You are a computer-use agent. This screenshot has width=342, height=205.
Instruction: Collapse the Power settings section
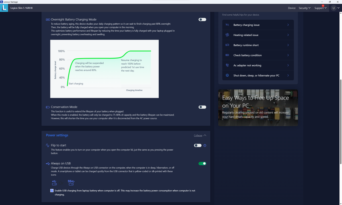(200, 135)
